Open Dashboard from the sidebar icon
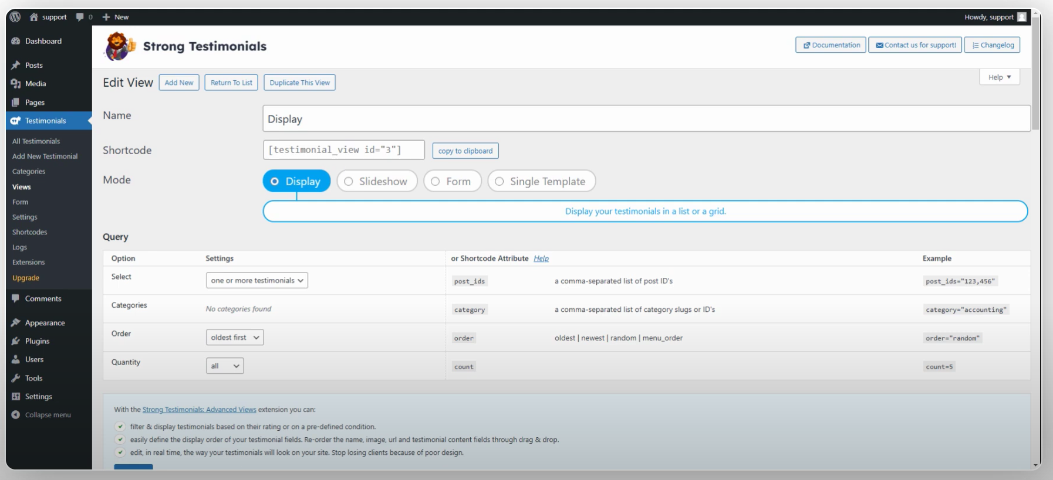Screen dimensions: 1053x480 (x=16, y=41)
